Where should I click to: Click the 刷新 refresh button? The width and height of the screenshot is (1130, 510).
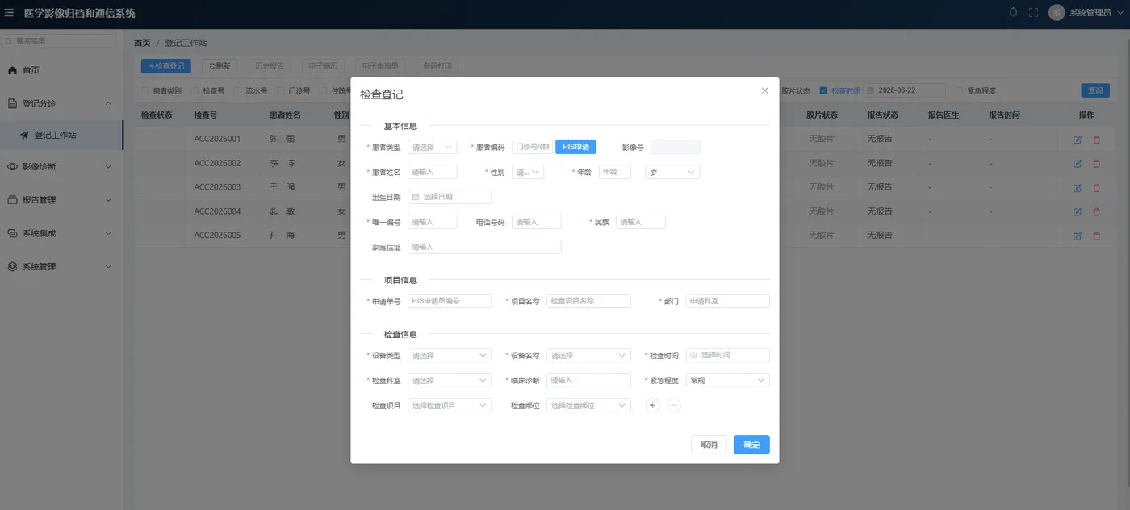tap(220, 66)
